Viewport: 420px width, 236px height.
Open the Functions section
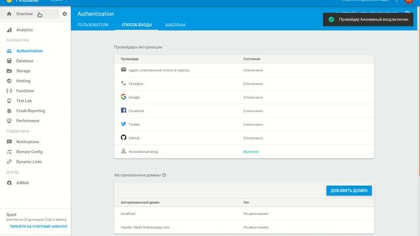coord(25,91)
